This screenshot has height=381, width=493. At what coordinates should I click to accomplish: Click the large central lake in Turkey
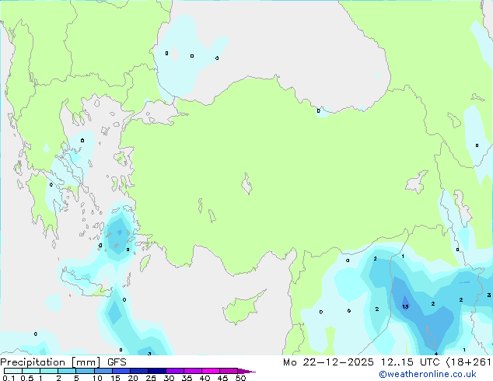tap(247, 184)
